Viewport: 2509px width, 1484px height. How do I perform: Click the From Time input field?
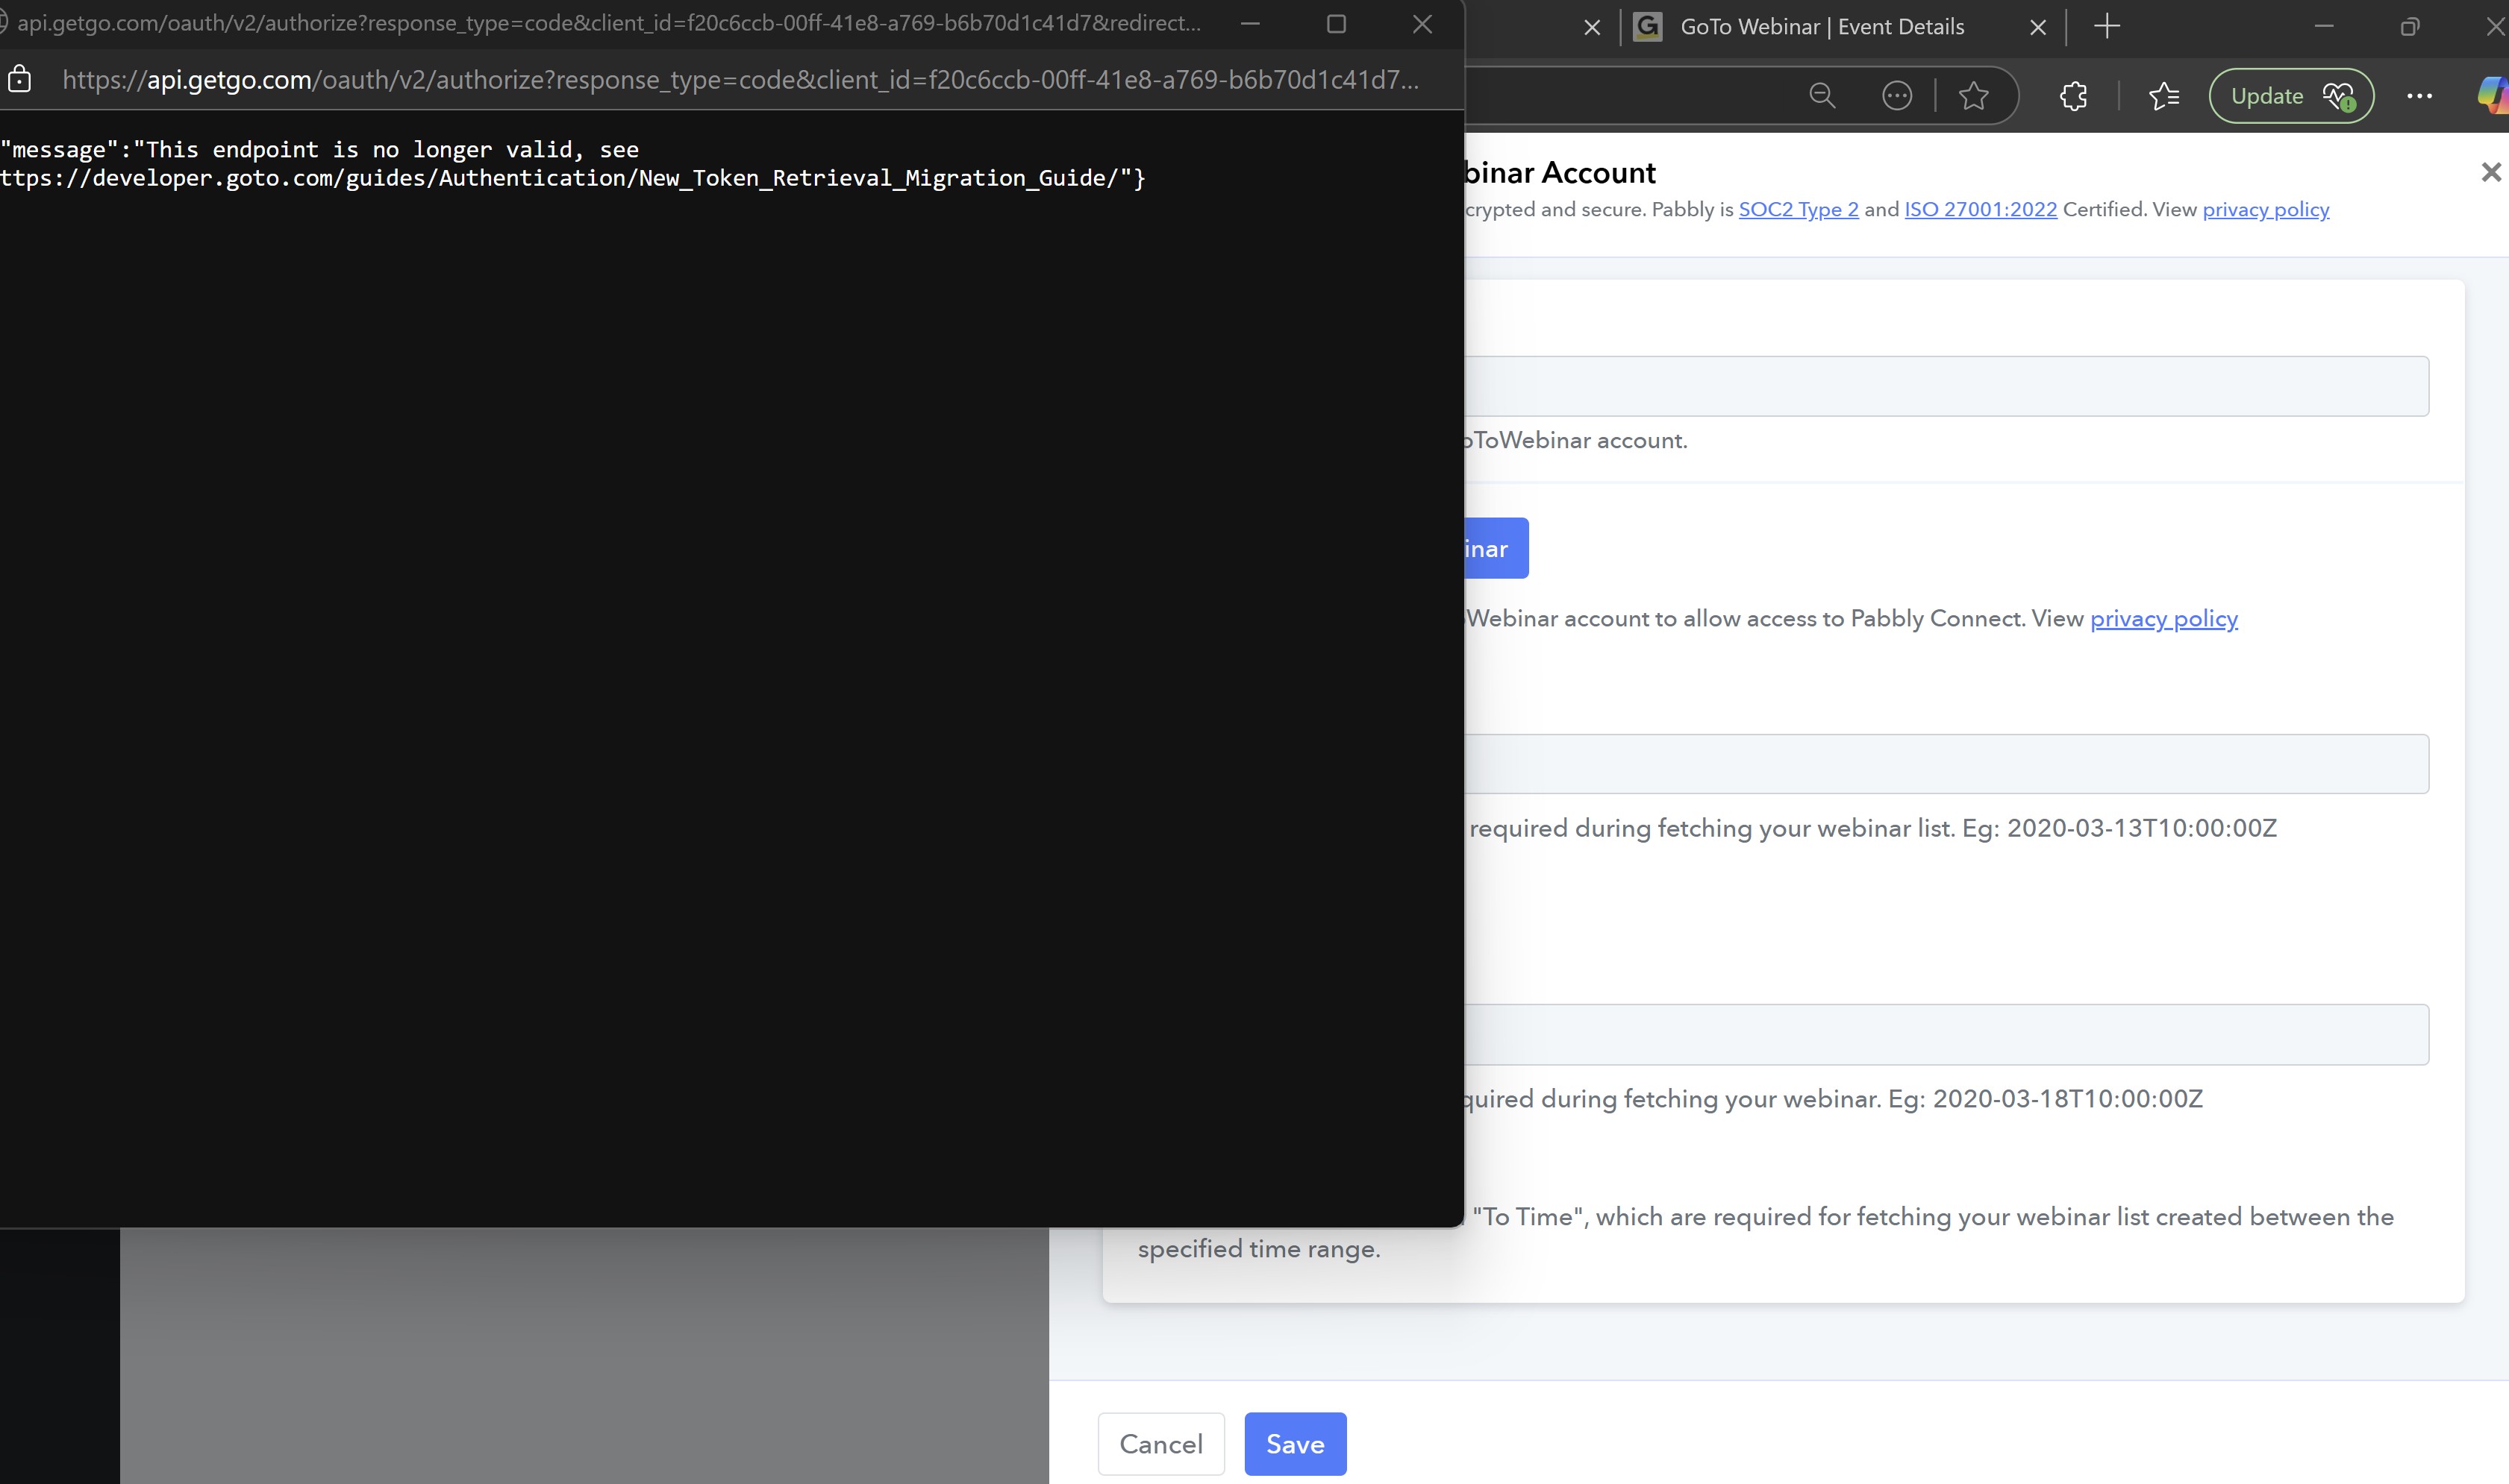[x=1946, y=764]
